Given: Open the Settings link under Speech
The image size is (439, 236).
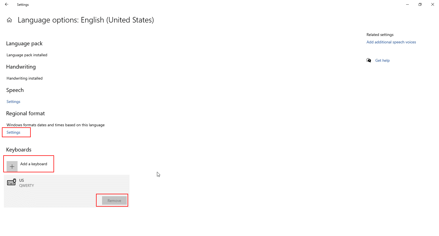Looking at the screenshot, I should click(13, 102).
